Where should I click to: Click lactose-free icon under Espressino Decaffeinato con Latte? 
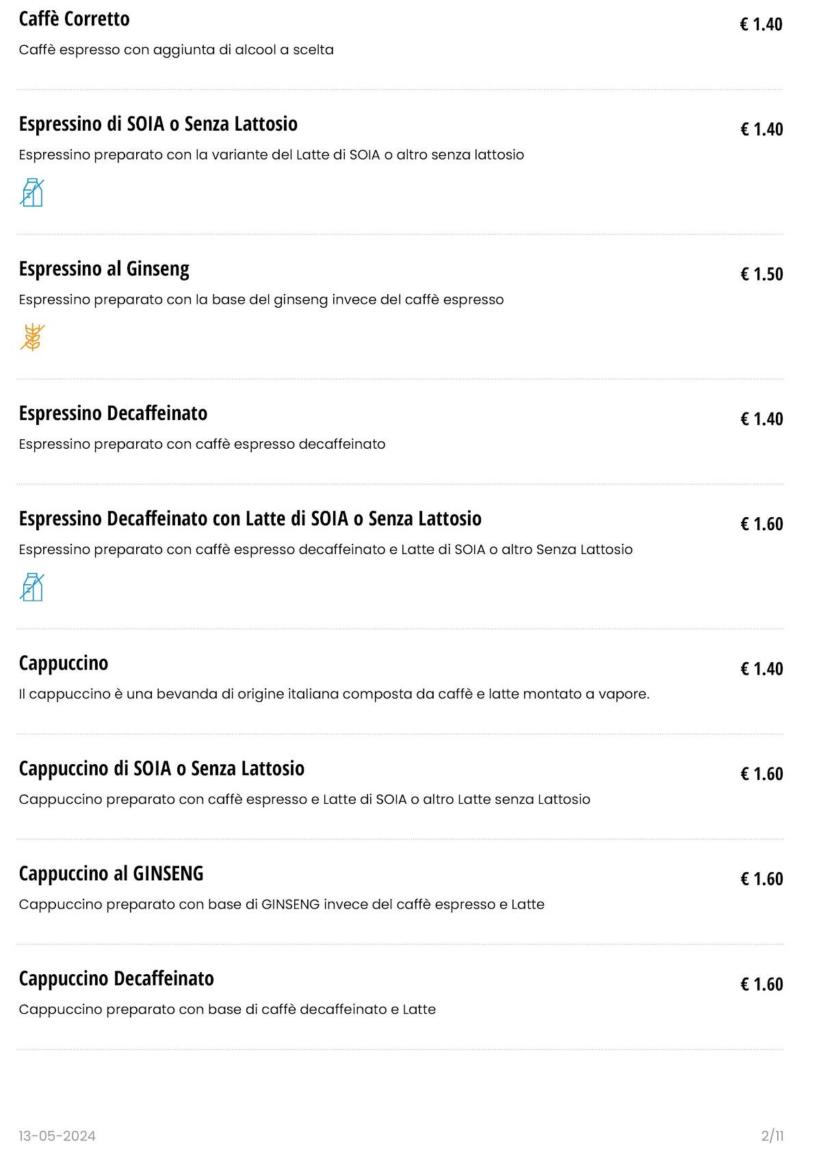click(31, 587)
